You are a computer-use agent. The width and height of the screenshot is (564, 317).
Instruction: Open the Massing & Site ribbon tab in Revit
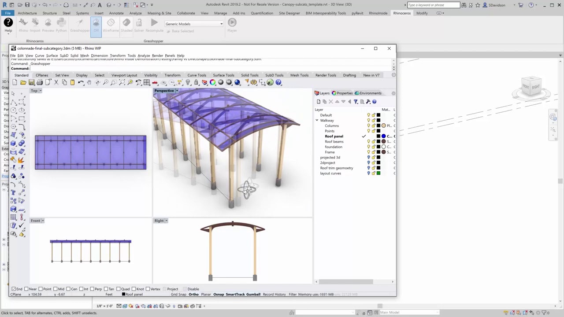pyautogui.click(x=160, y=13)
